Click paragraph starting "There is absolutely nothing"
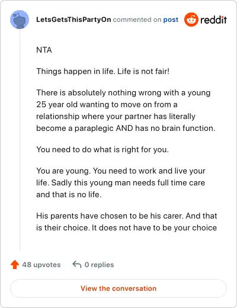237x308 pixels. pyautogui.click(x=126, y=110)
